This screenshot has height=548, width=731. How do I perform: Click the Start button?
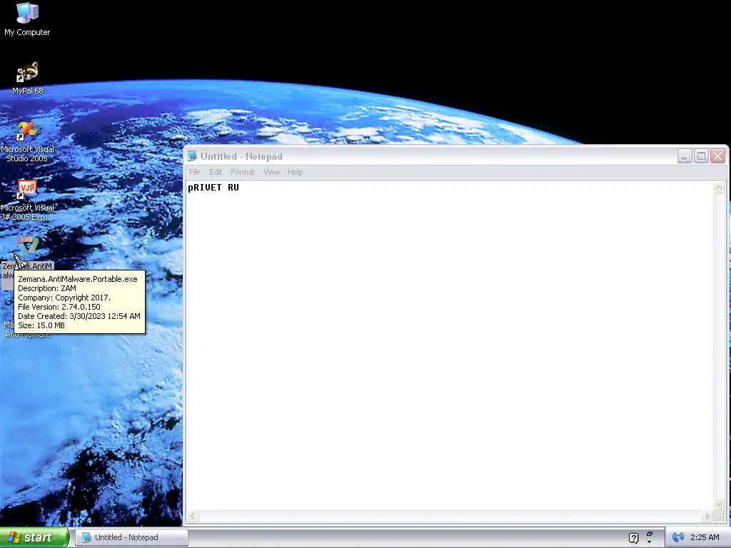(34, 537)
